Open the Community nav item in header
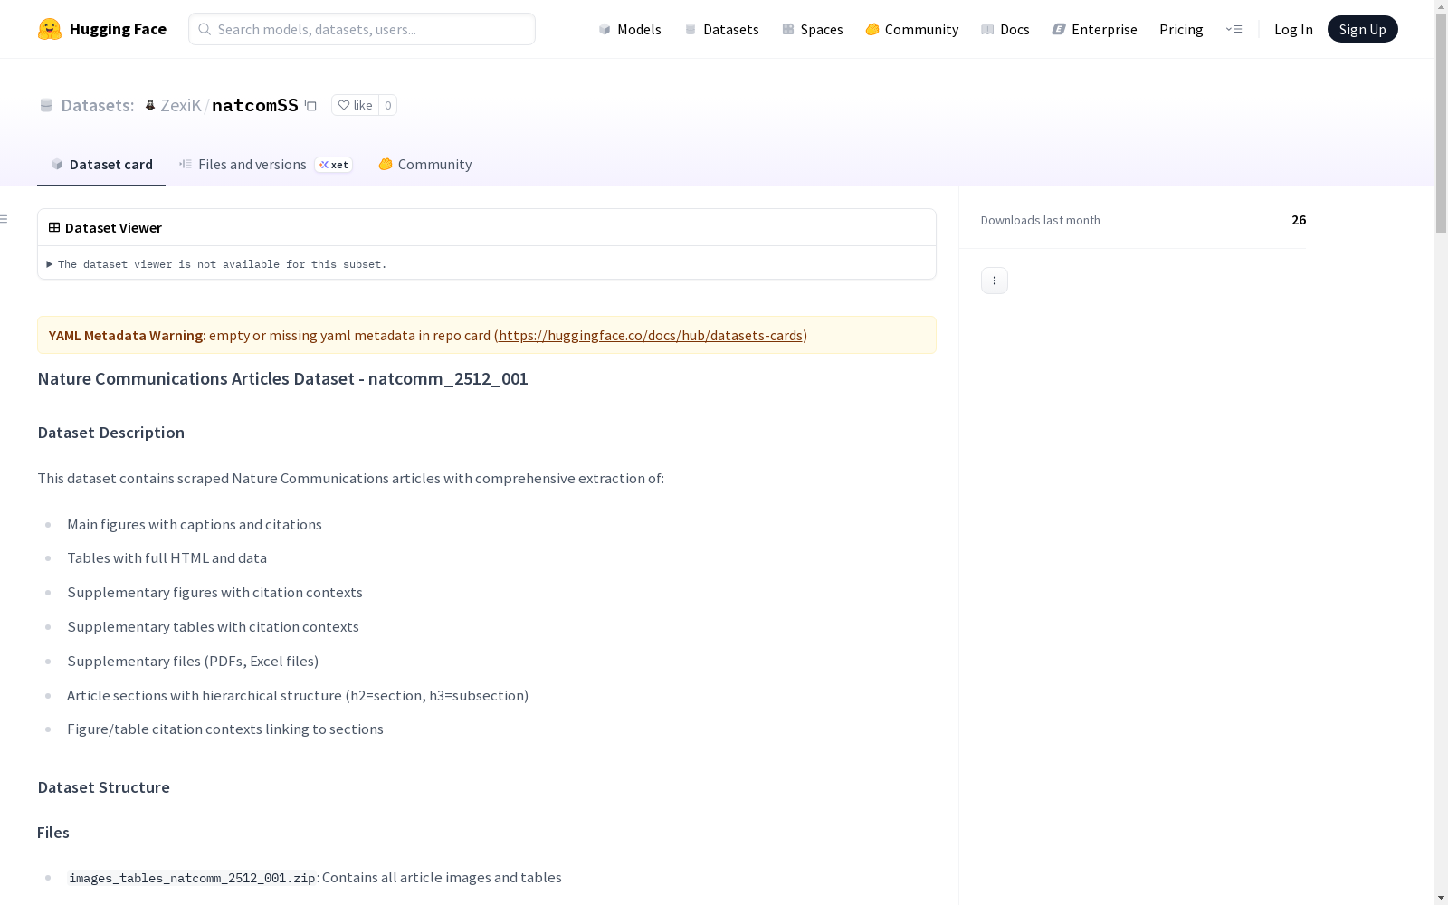 pos(911,29)
